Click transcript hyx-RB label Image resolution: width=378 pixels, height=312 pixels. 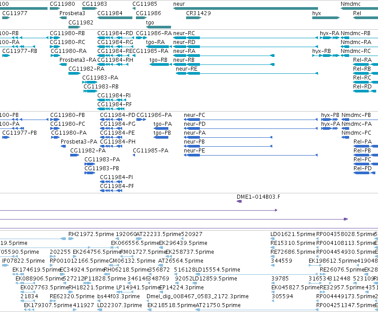(x=321, y=51)
